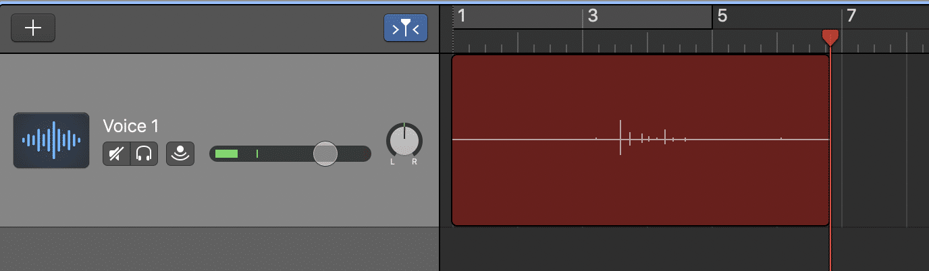Click the red playhead marker in the ruler
The width and height of the screenshot is (929, 271).
point(830,38)
